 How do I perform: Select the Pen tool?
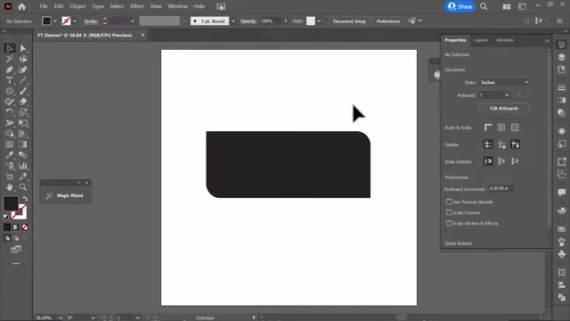pyautogui.click(x=10, y=70)
